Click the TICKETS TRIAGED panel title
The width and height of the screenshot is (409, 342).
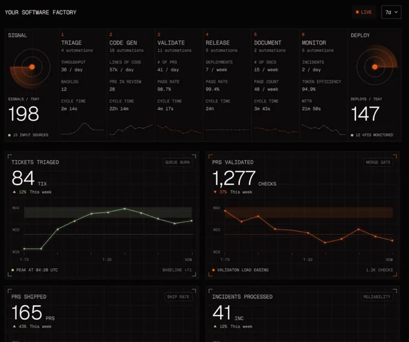coord(35,162)
